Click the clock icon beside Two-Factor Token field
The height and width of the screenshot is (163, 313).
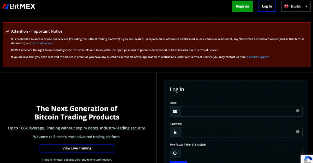175,153
